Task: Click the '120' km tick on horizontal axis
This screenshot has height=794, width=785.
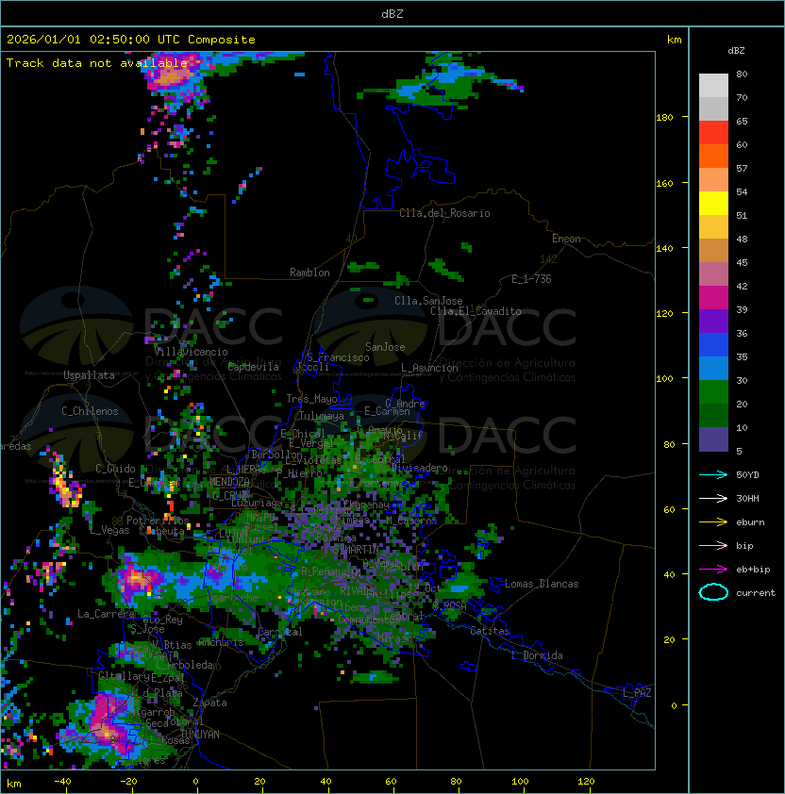Action: coord(585,782)
